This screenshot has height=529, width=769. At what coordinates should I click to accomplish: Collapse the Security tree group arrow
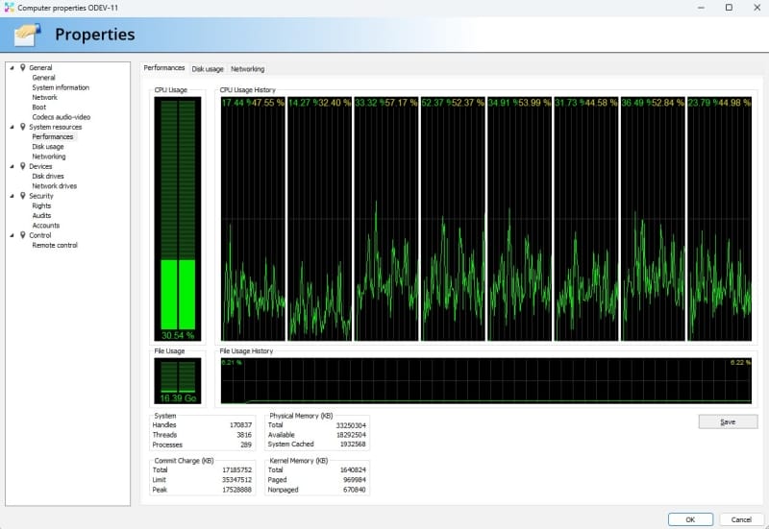tap(12, 196)
